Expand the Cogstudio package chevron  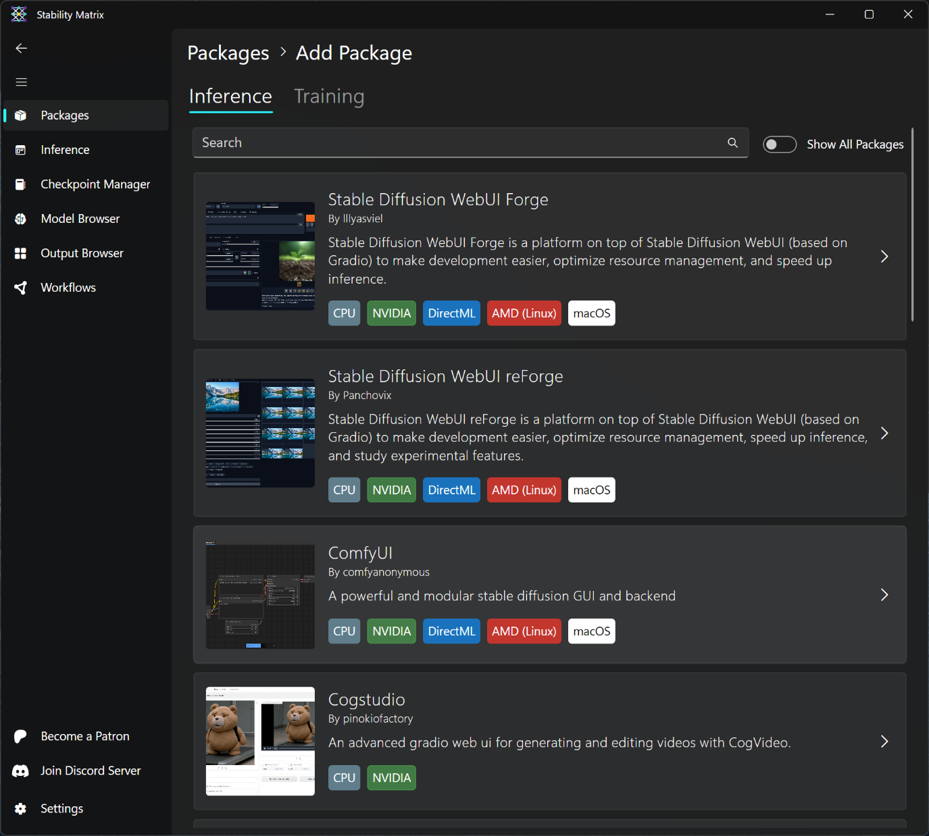click(x=884, y=741)
